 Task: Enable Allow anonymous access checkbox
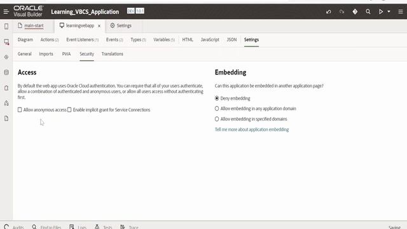[20, 110]
